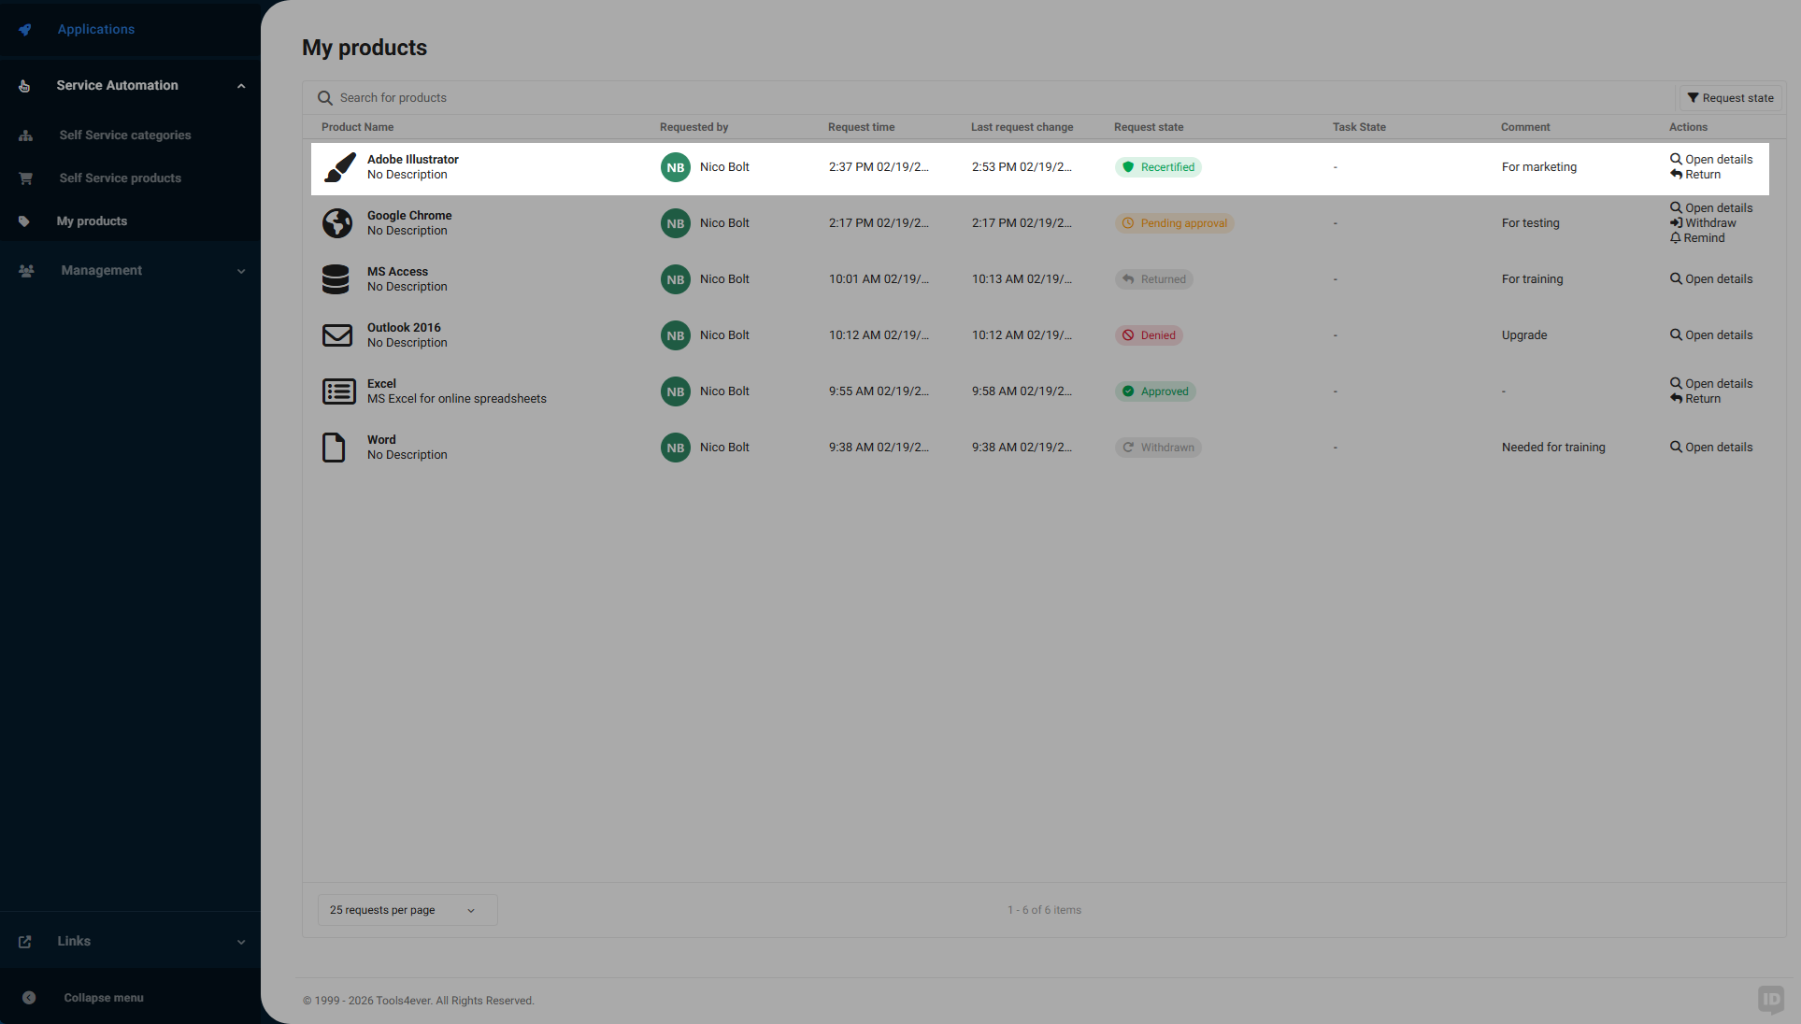This screenshot has width=1801, height=1024.
Task: Click the Self Service products cart icon
Action: [x=26, y=178]
